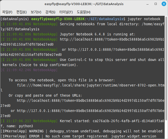This screenshot has width=168, height=139.
Task: Click 'kernels (twice to skip confirmation).' line
Action: coord(40,65)
